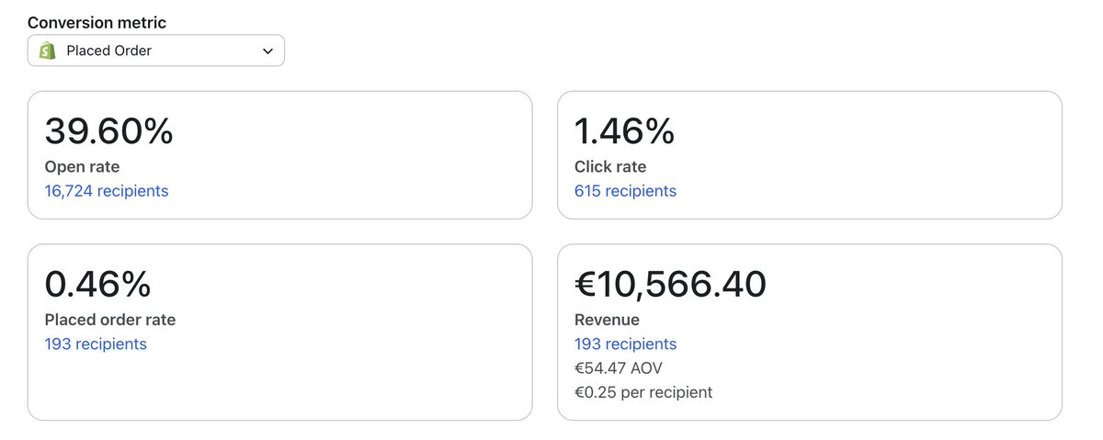Open the 16,724 recipients link

coord(107,191)
